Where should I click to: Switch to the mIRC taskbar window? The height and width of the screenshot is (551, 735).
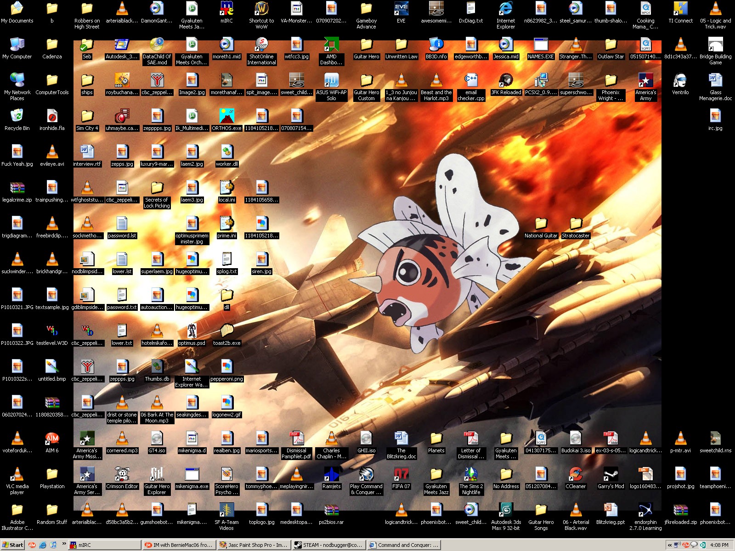(x=104, y=545)
